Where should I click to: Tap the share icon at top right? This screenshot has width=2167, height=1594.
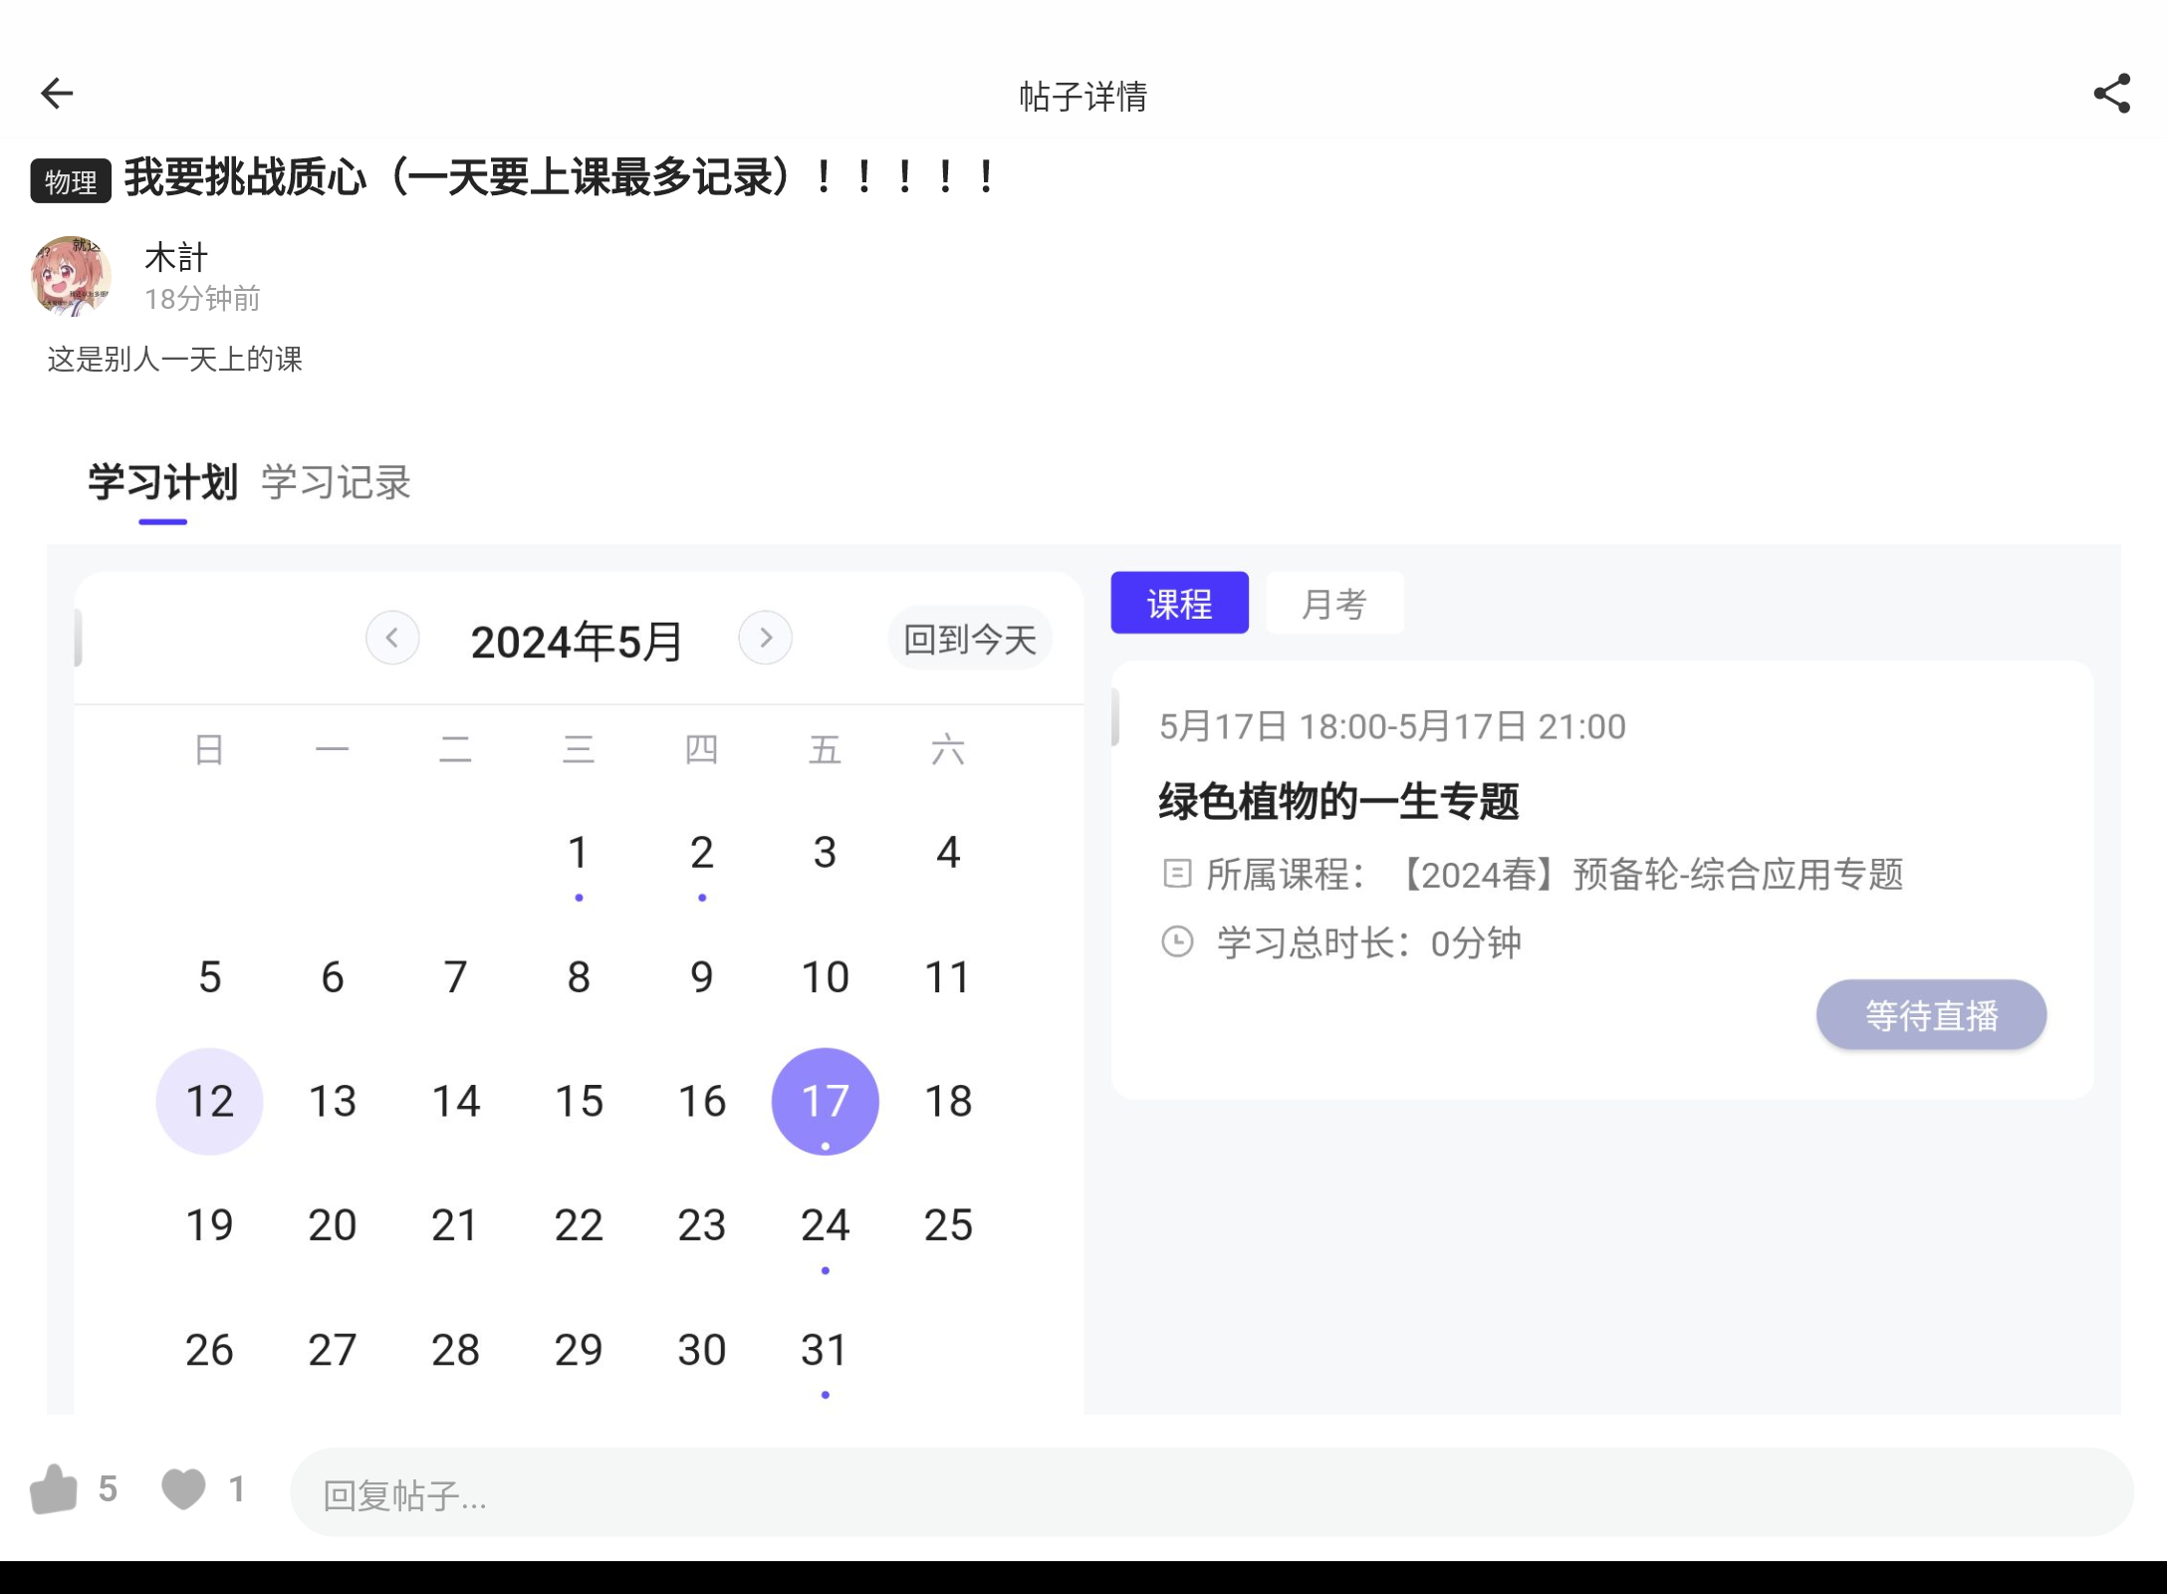pos(2111,94)
